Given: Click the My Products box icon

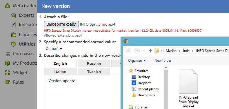Looking at the screenshot, I should [x=8, y=63].
